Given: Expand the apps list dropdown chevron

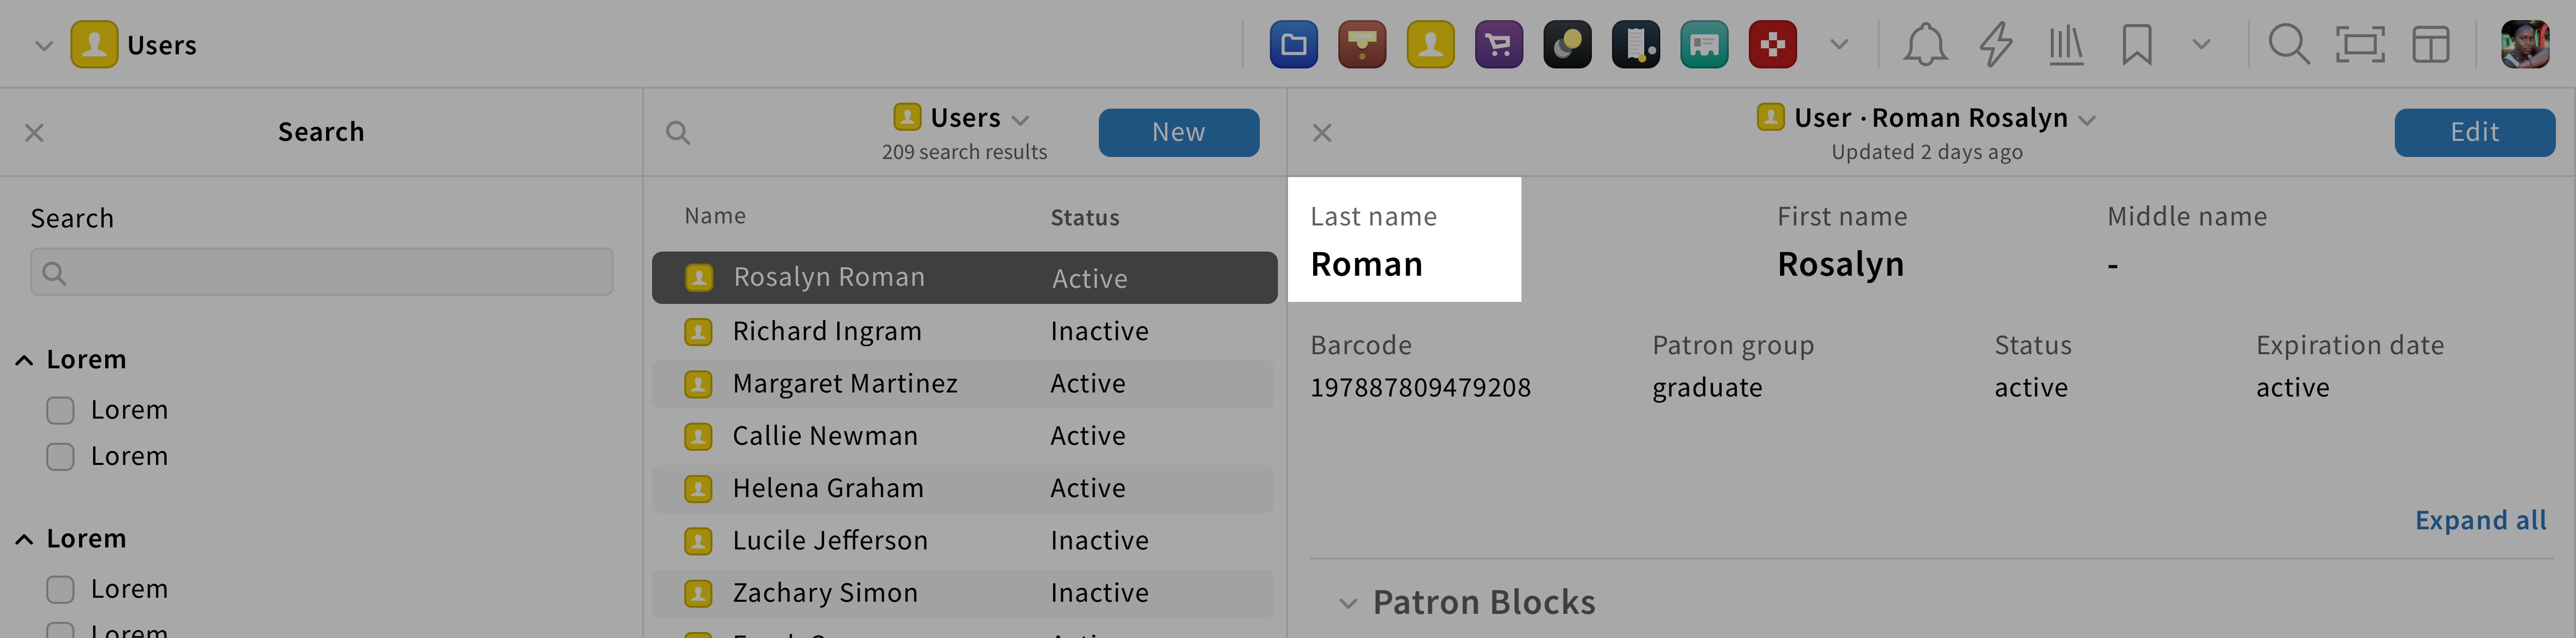Looking at the screenshot, I should coord(1839,45).
